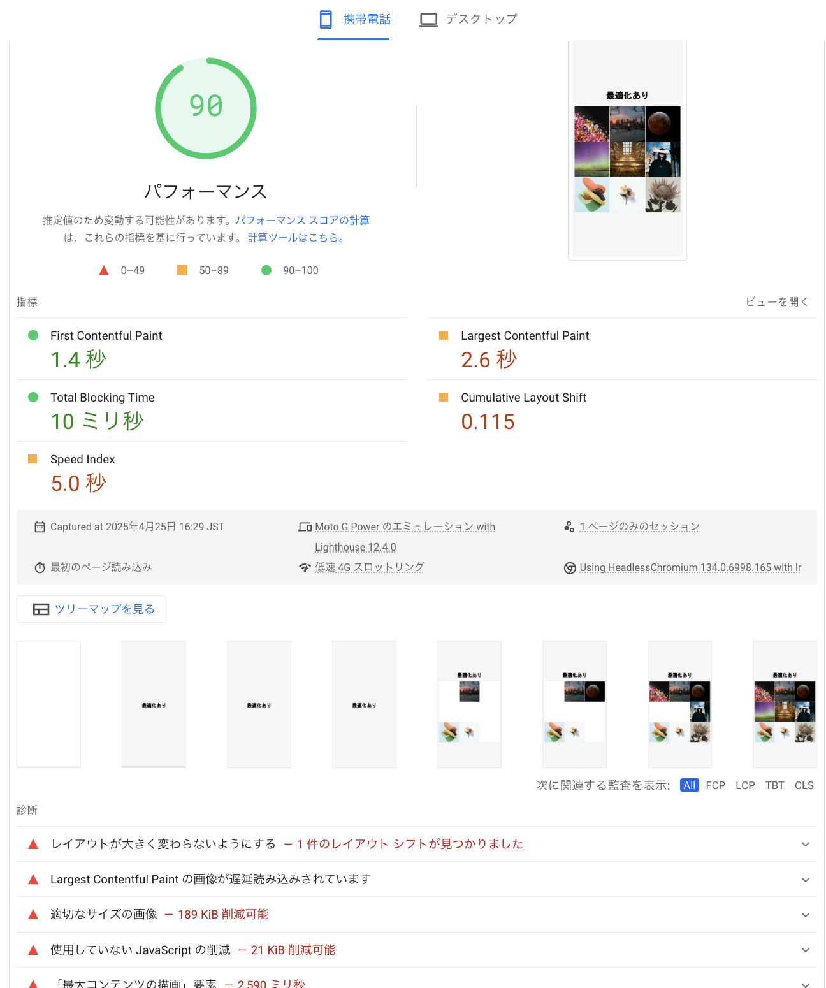Select the mobile phone icon tab
Screen dimensions: 826x988
(x=326, y=19)
